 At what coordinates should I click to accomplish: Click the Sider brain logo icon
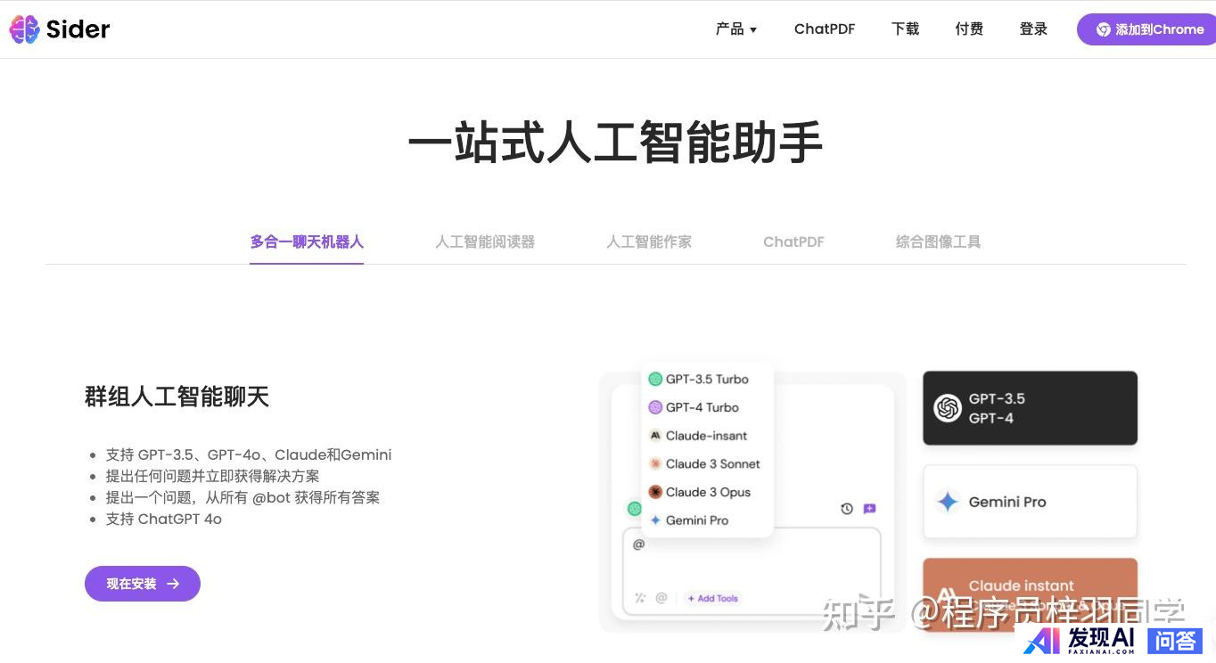24,29
